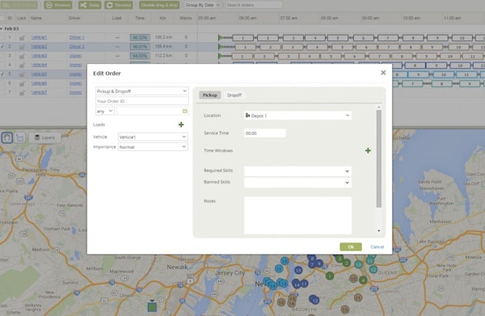
Task: Add a time window with the plus icon
Action: pyautogui.click(x=368, y=150)
